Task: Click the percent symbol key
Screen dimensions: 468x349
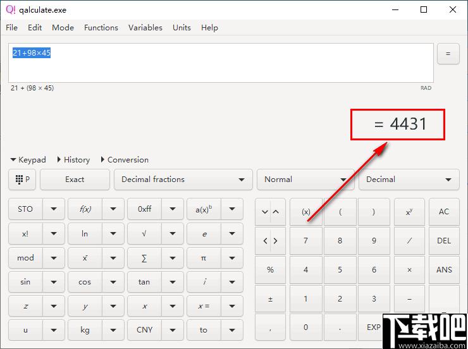Action: (x=270, y=270)
